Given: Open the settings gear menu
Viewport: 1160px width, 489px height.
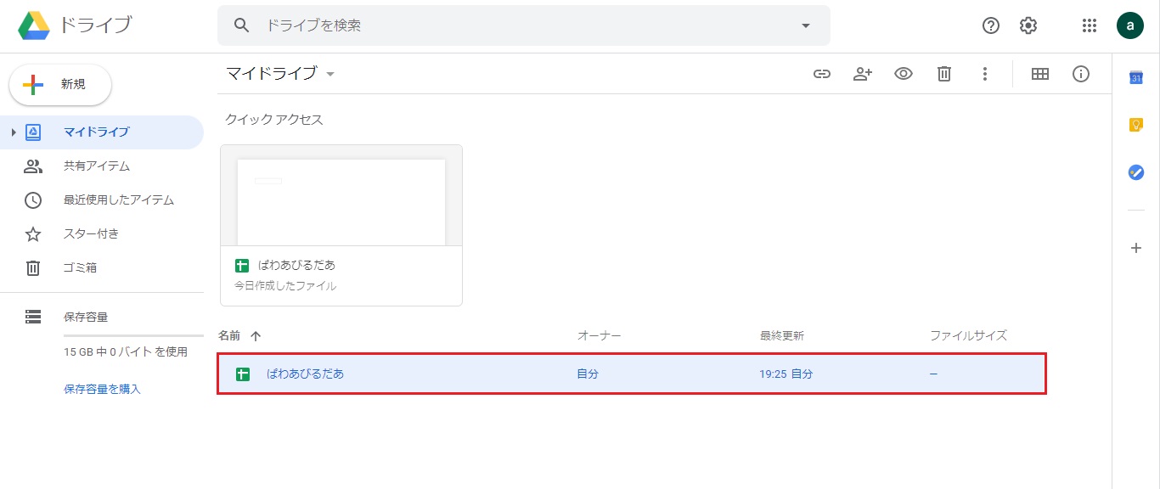Looking at the screenshot, I should pyautogui.click(x=1028, y=25).
